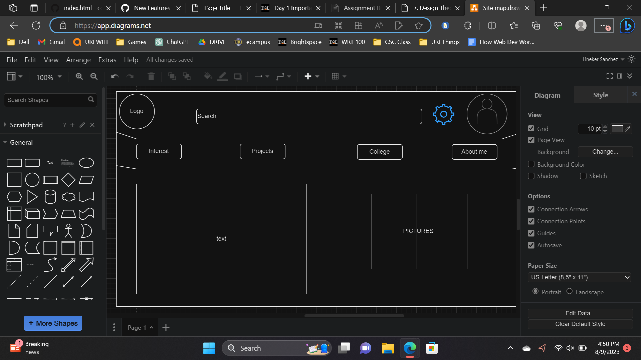Open the Extras menu
Screen dimensions: 641x360
click(x=108, y=59)
